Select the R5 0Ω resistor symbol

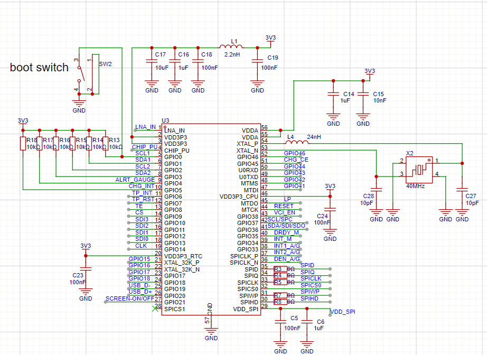pyautogui.click(x=280, y=282)
